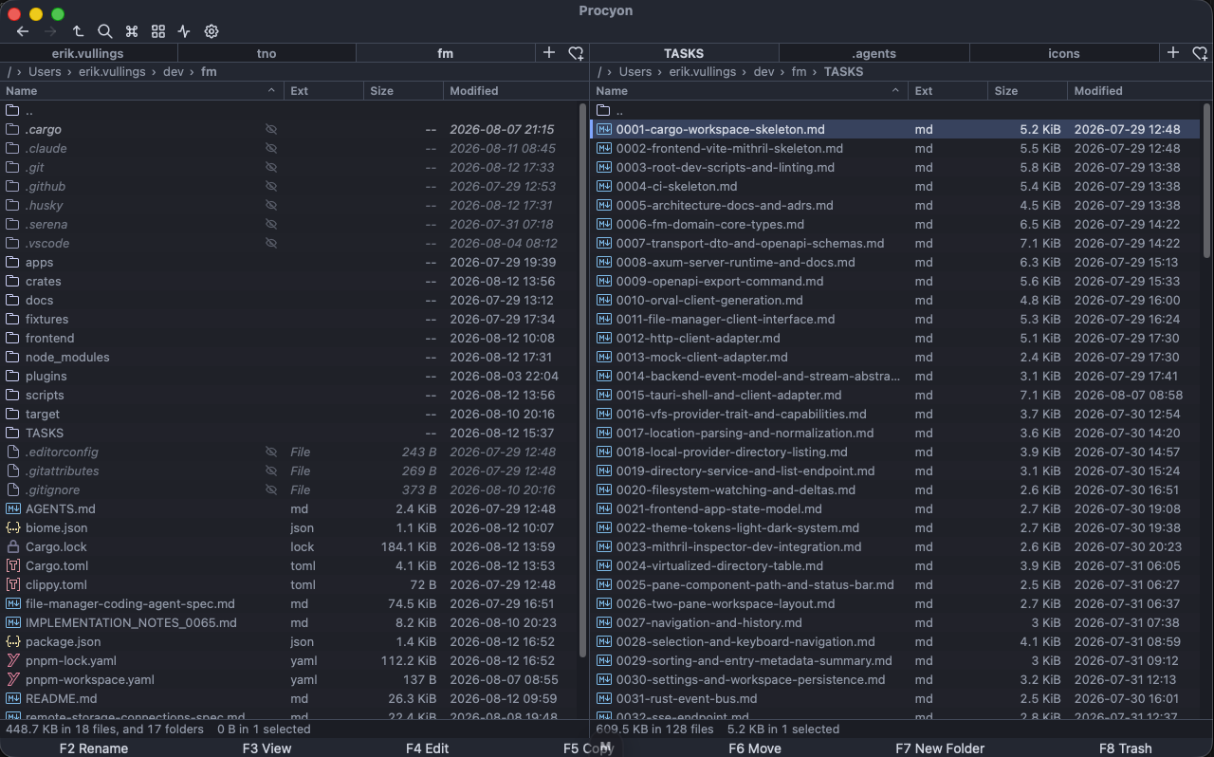Open settings with the gear icon

click(212, 31)
